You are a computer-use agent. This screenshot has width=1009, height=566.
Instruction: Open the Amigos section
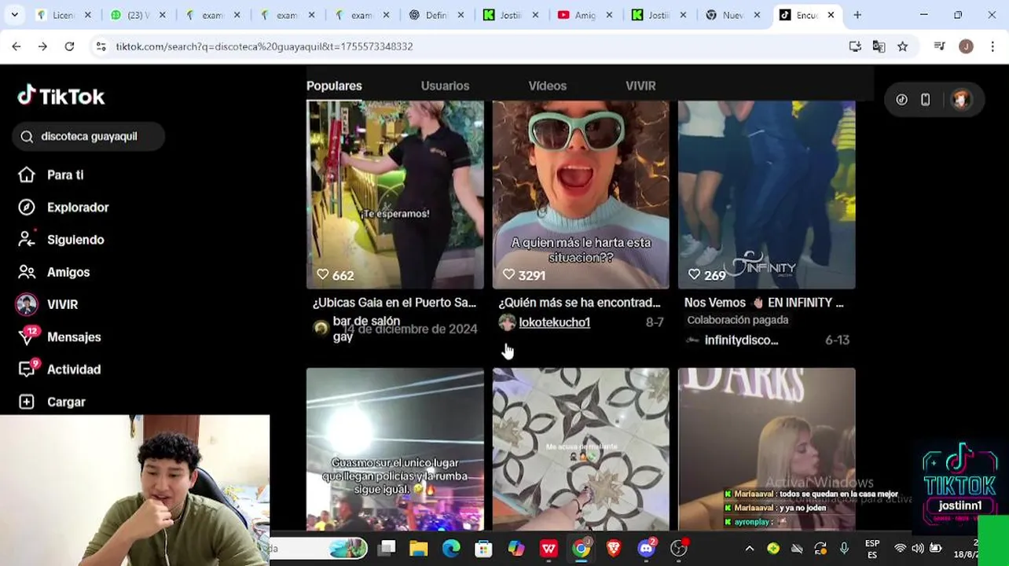pyautogui.click(x=53, y=272)
